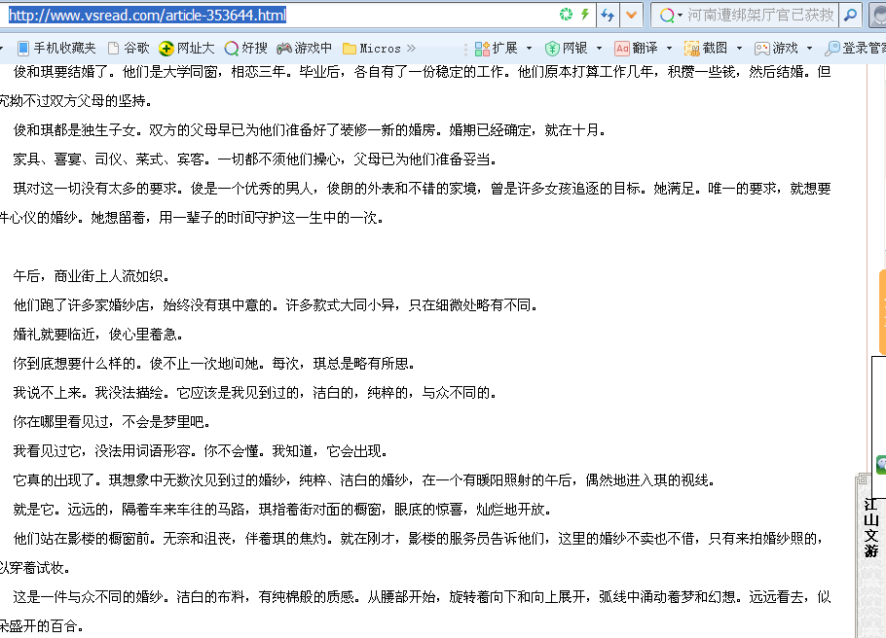Click the 登录管家 key icon
The image size is (886, 638).
tap(832, 50)
